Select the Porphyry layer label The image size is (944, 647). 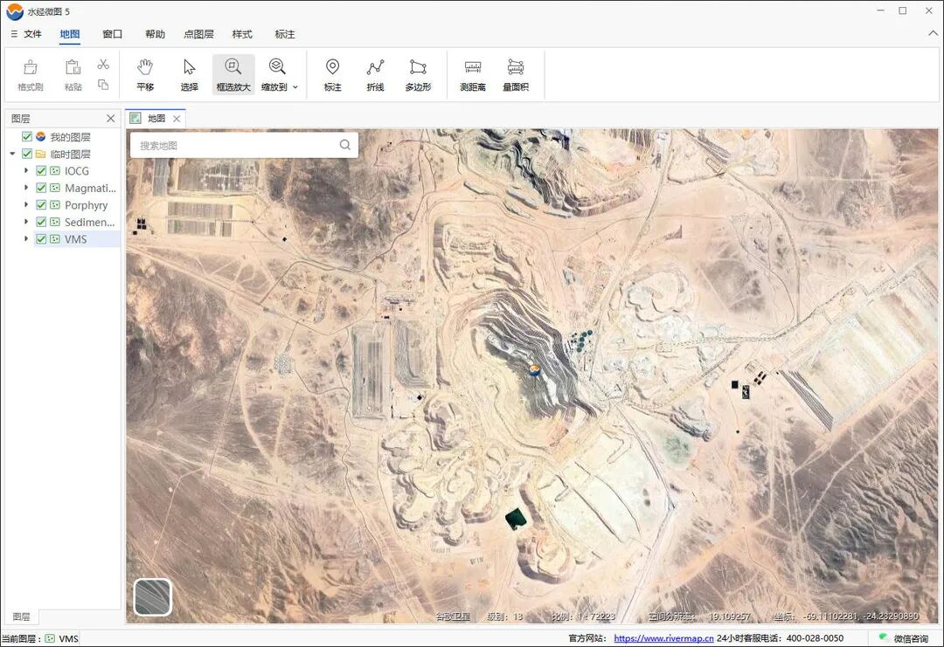pos(86,205)
